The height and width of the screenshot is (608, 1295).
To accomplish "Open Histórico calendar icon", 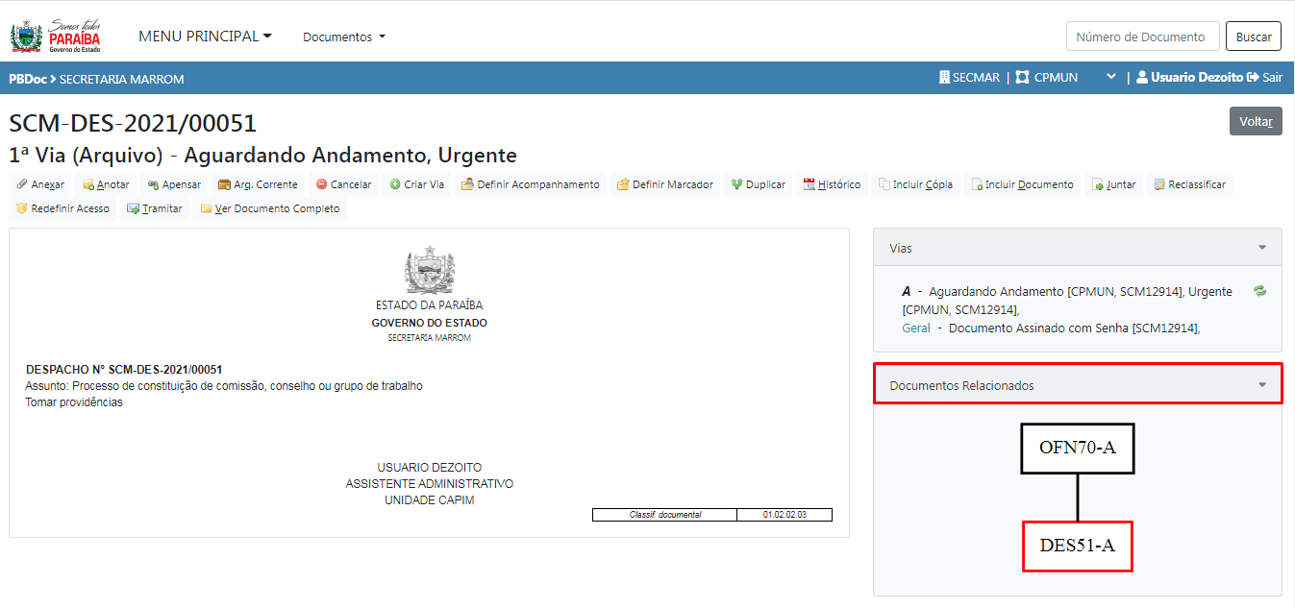I will 809,184.
